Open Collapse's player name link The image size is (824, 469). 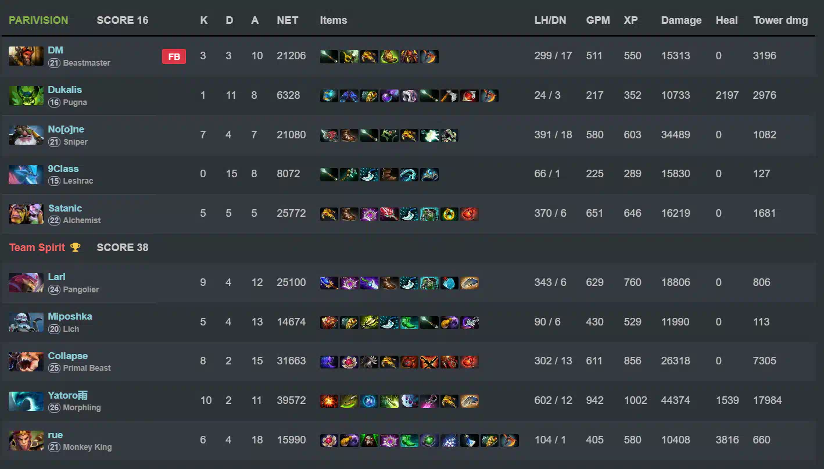click(x=68, y=356)
